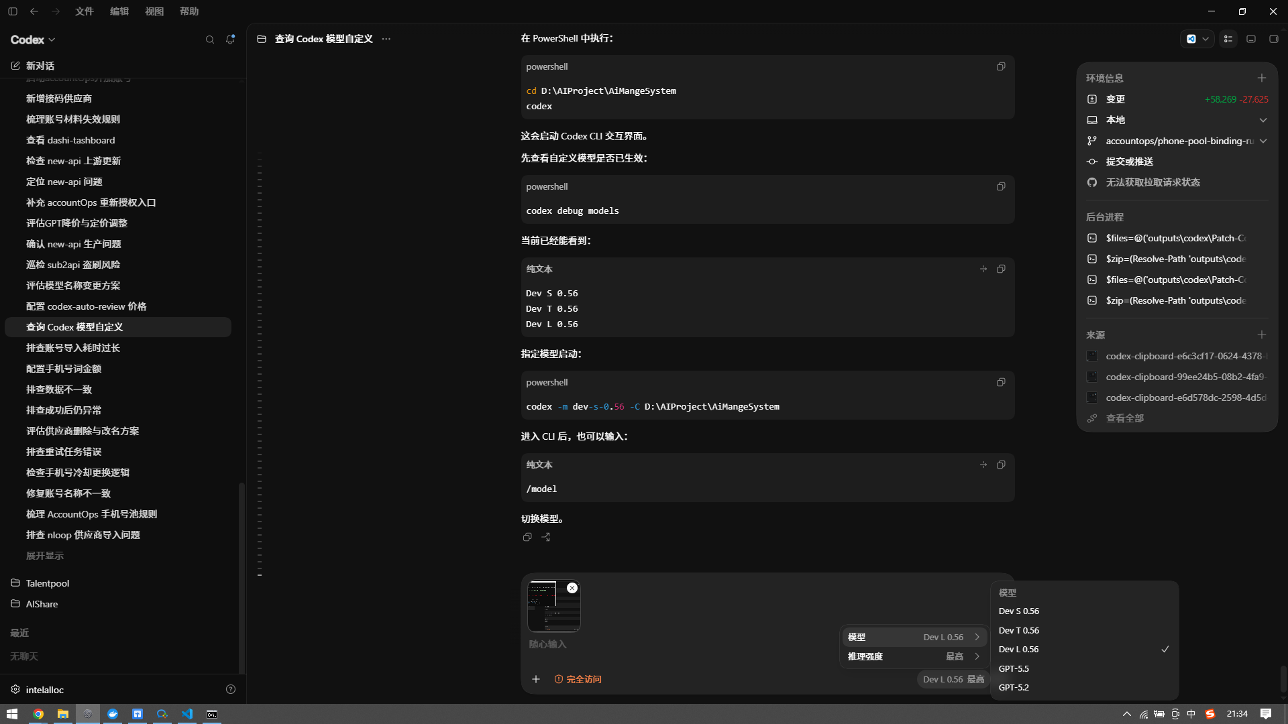The image size is (1288, 724).
Task: Toggle the left sidebar panel icon
Action: (13, 11)
